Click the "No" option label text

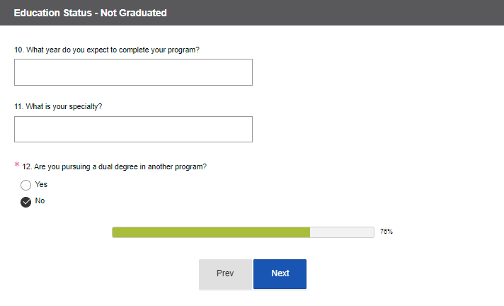pos(40,201)
